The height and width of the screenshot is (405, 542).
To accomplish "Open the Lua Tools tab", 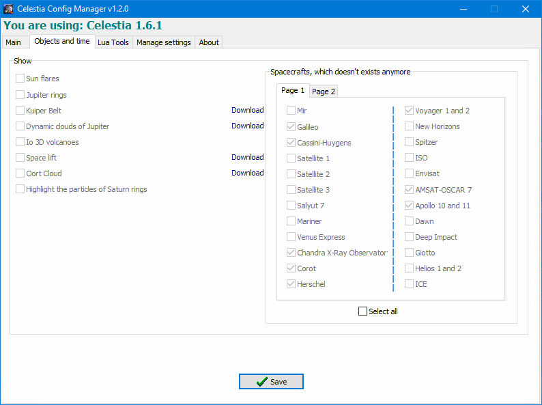I will pos(113,42).
